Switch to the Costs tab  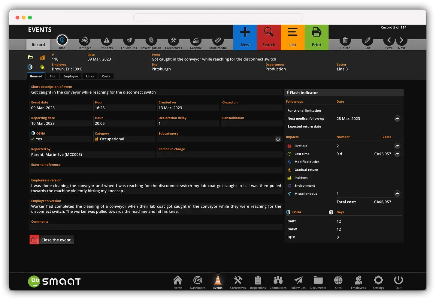[106, 76]
